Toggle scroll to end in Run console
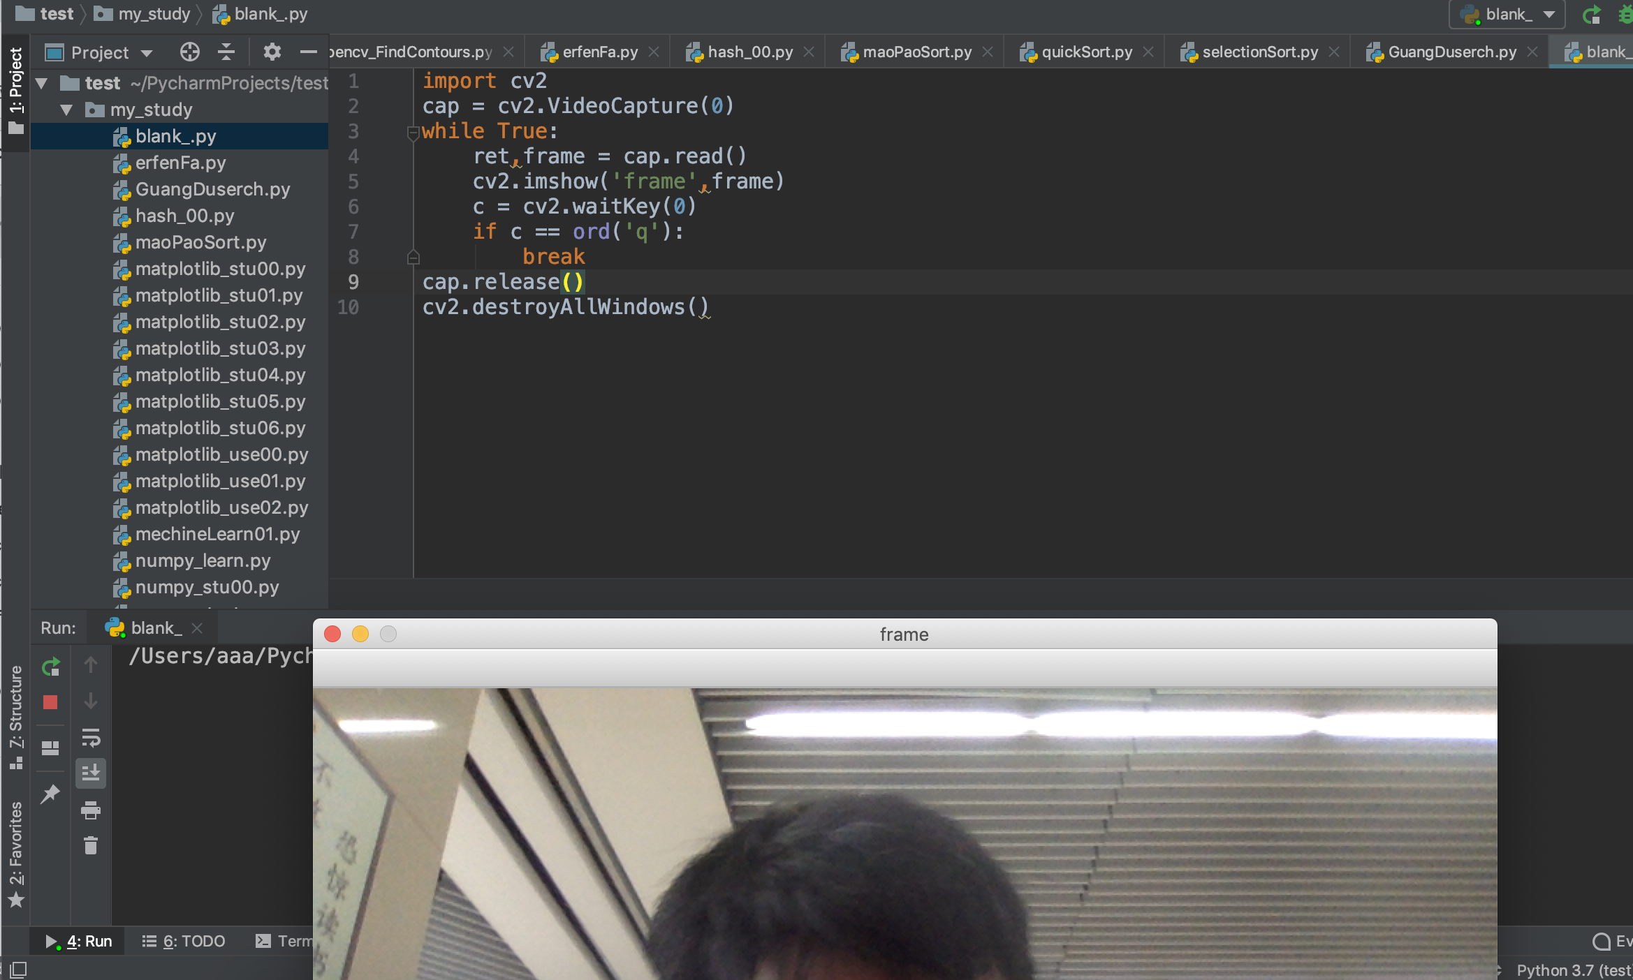Screen dimensions: 1633x980 91,773
